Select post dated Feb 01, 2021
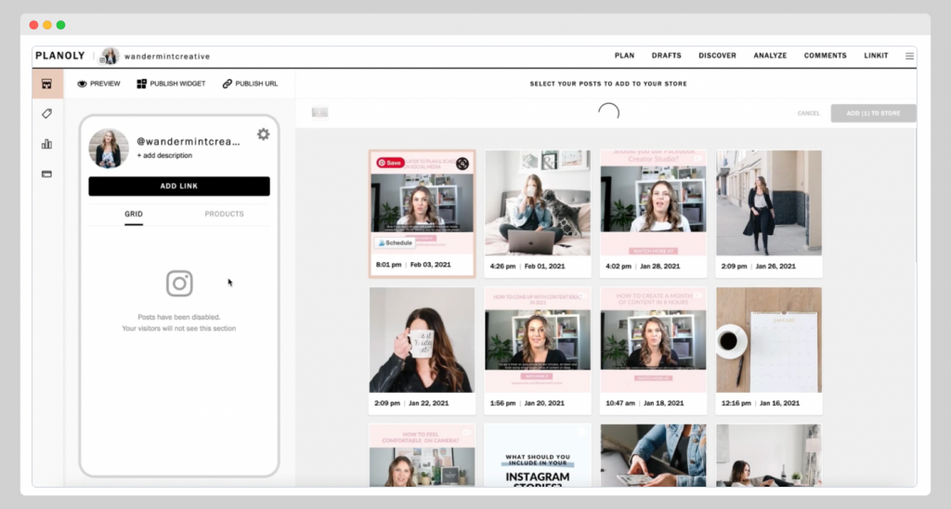This screenshot has height=509, width=951. (x=538, y=214)
